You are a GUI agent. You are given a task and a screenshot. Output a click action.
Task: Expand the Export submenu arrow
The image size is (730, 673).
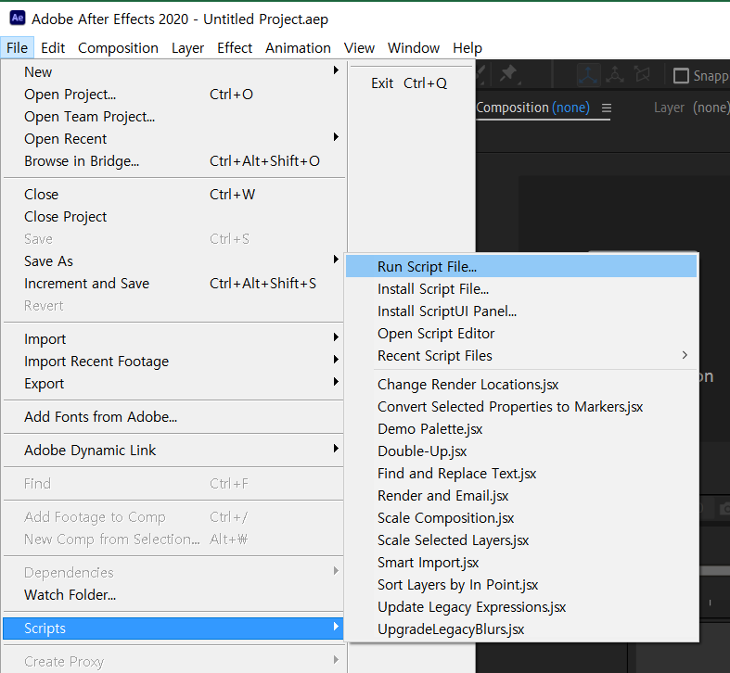click(336, 382)
